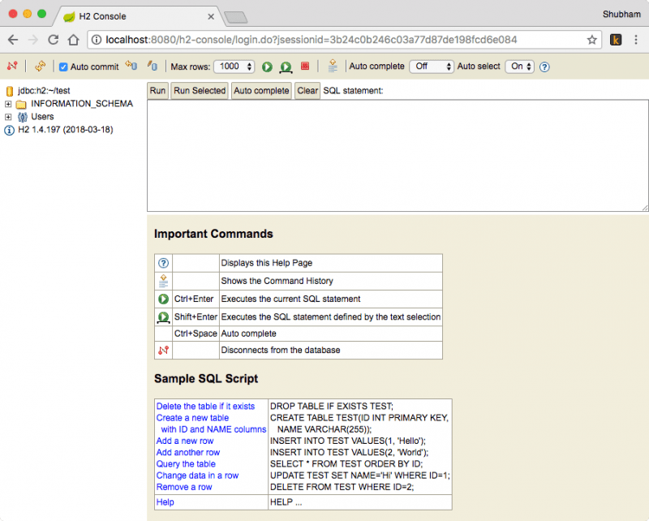
Task: Close the H2 Console tab
Action: pos(211,16)
